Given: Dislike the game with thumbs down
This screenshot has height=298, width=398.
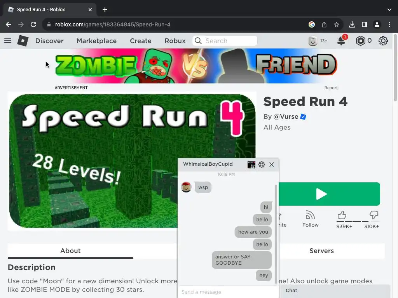Looking at the screenshot, I should coord(374,215).
